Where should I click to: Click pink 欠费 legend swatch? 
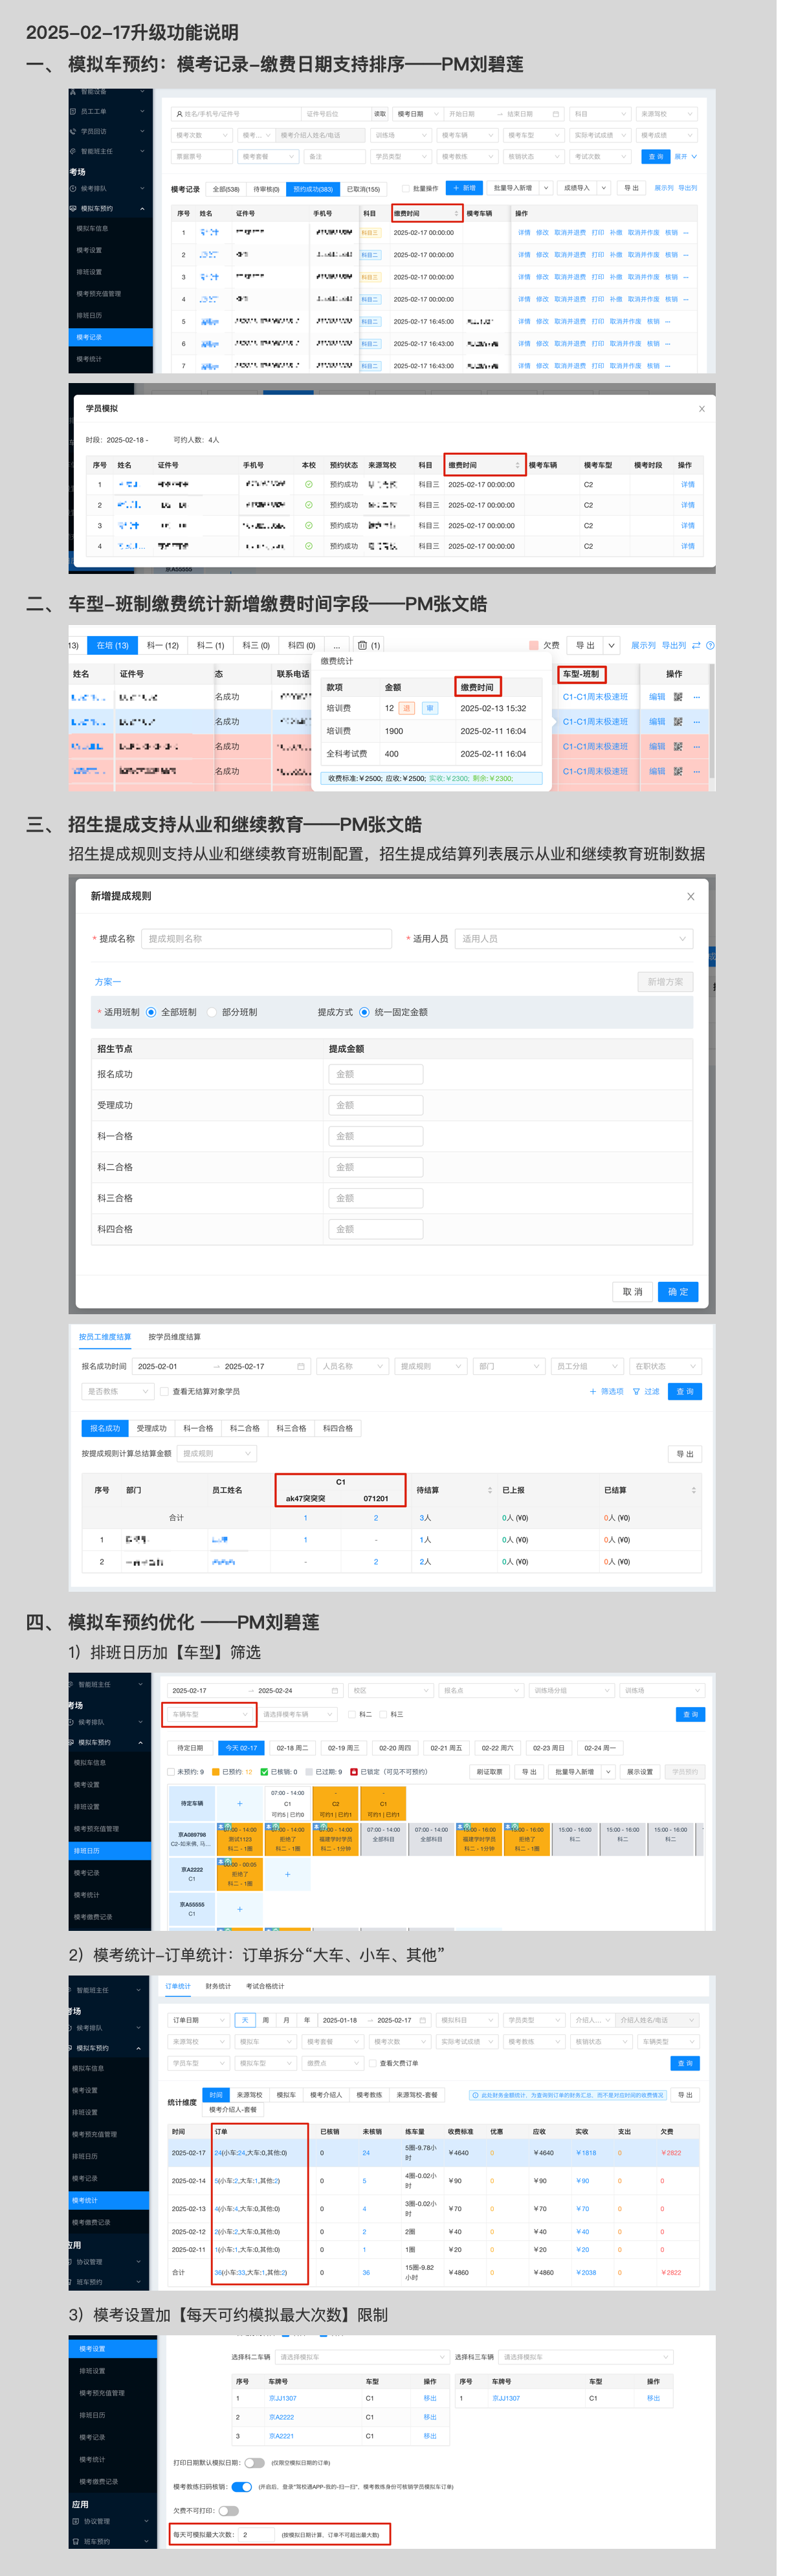534,645
